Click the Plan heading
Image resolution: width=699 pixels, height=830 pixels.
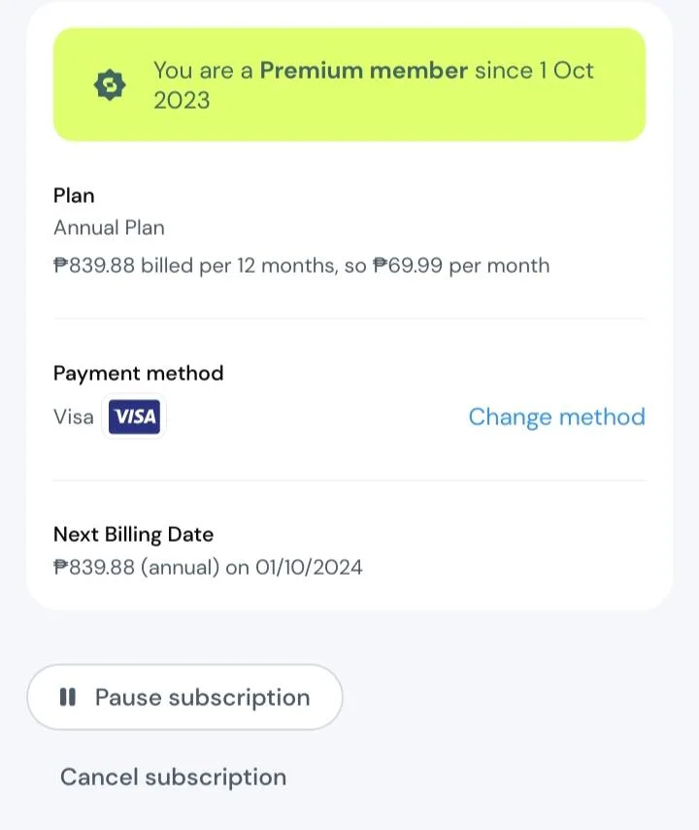[x=74, y=196]
